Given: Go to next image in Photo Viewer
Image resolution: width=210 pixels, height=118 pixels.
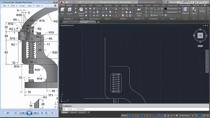Looking at the screenshot, I should point(35,113).
